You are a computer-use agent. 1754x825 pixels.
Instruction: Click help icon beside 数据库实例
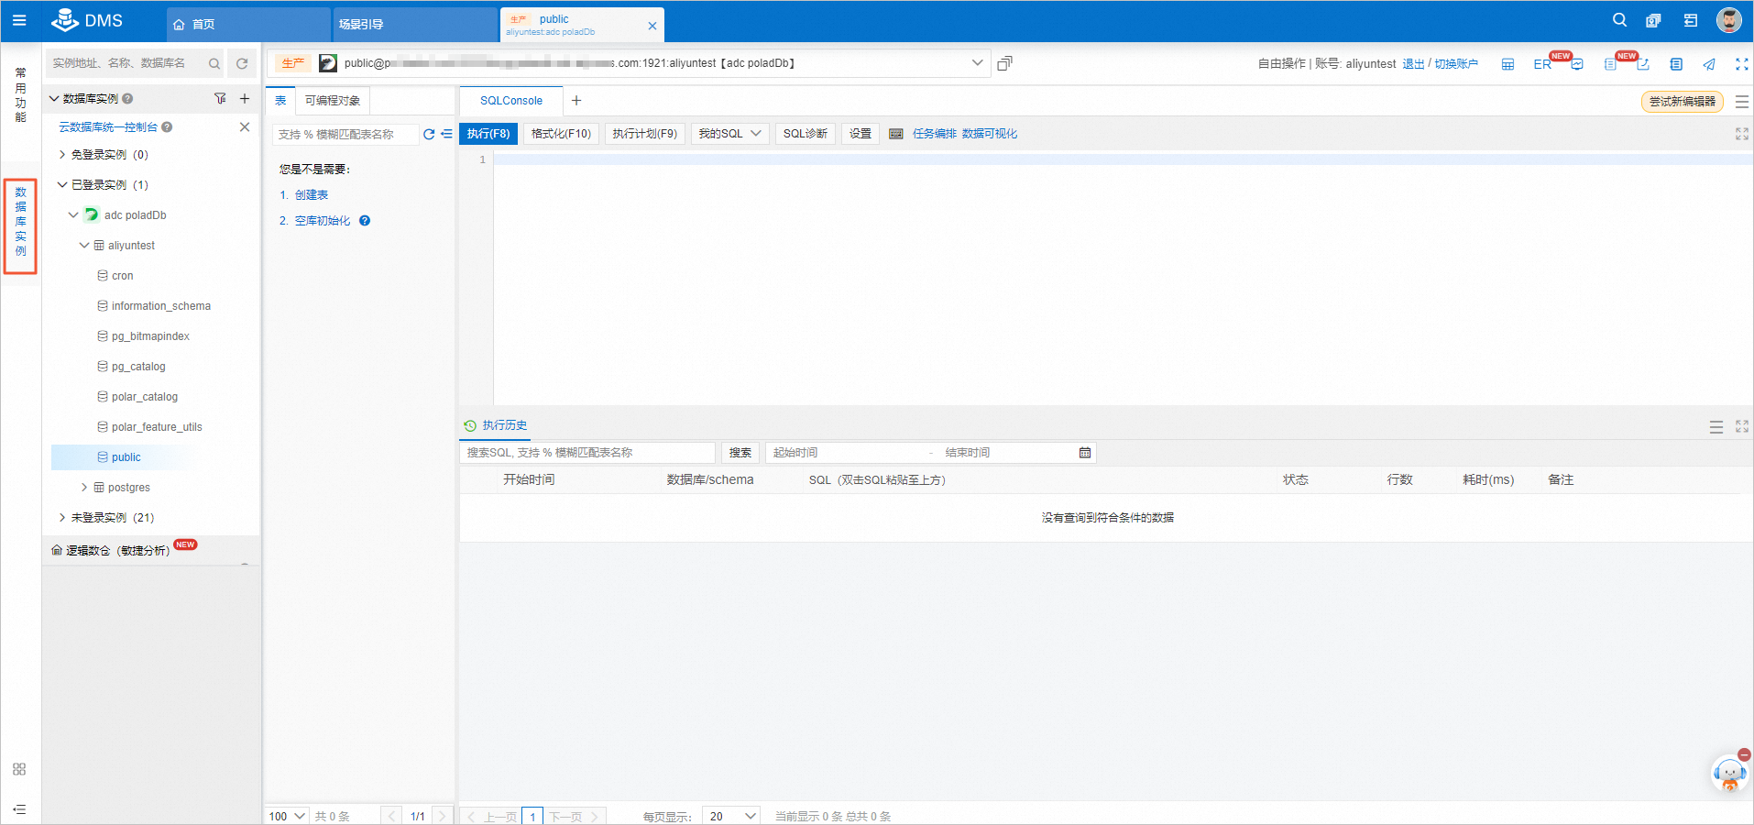point(127,98)
